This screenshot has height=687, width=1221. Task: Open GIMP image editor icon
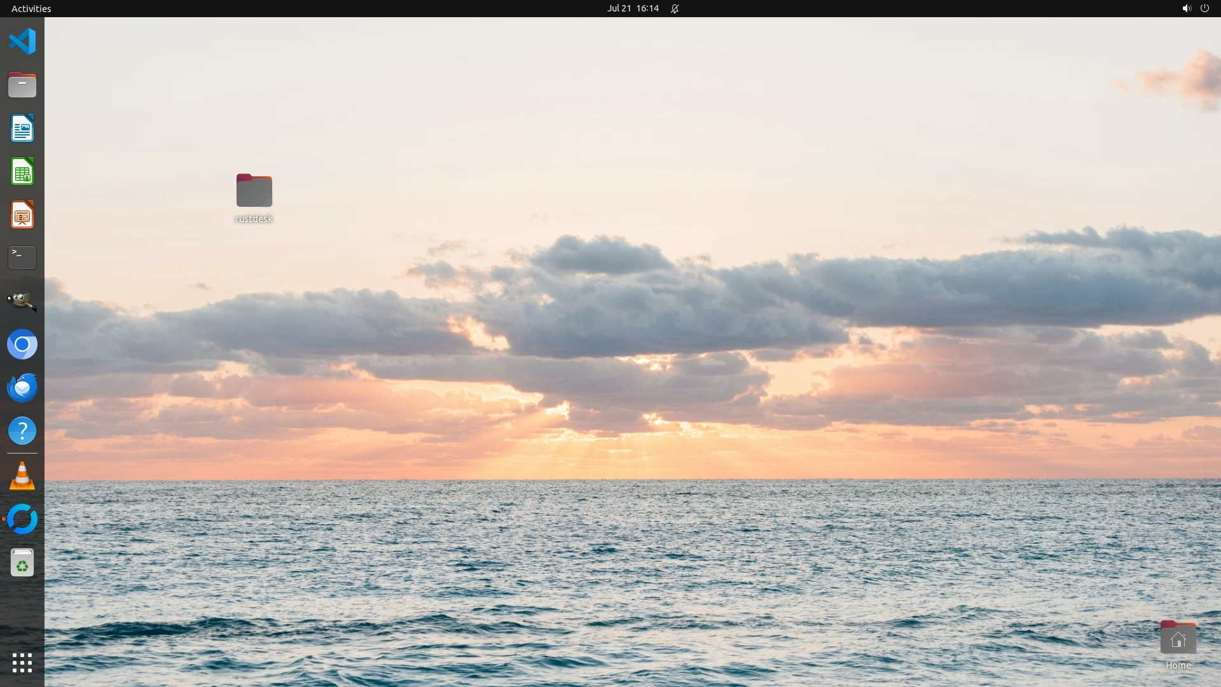pyautogui.click(x=22, y=301)
